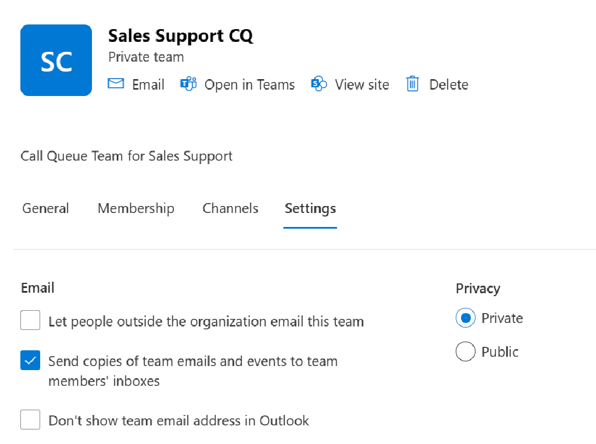The height and width of the screenshot is (444, 596).
Task: Switch to the Channels tab
Action: click(230, 208)
